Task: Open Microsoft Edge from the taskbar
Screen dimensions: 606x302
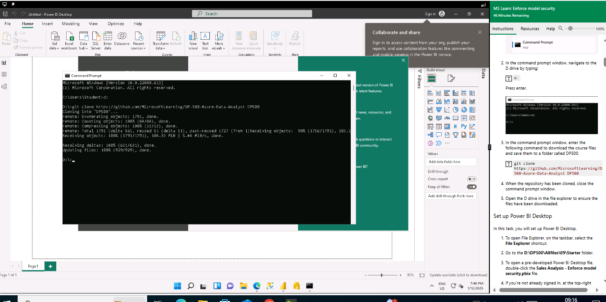Action: (257, 285)
